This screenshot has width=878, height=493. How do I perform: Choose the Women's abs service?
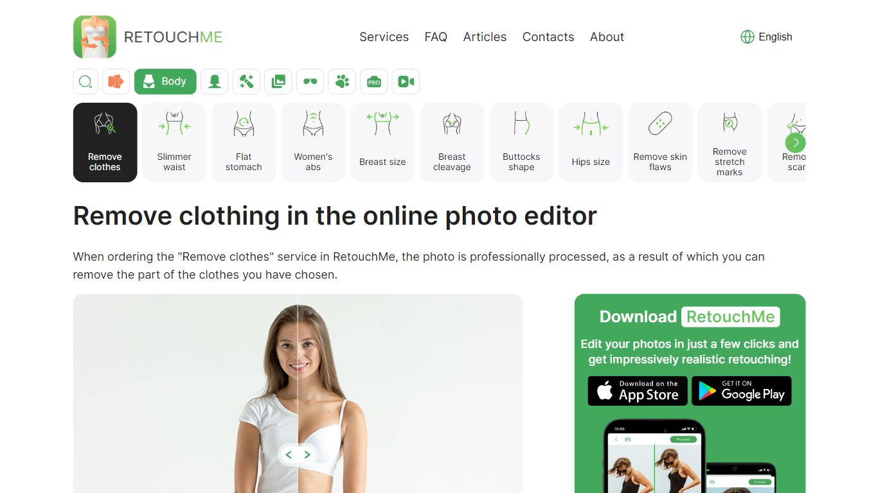point(313,142)
